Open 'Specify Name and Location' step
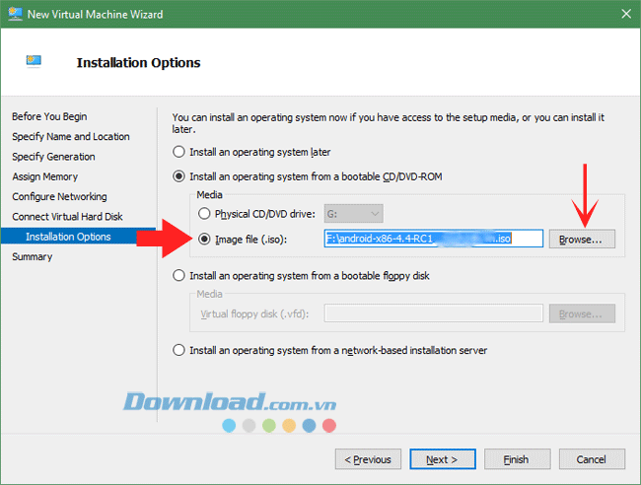This screenshot has height=485, width=641. pos(71,136)
